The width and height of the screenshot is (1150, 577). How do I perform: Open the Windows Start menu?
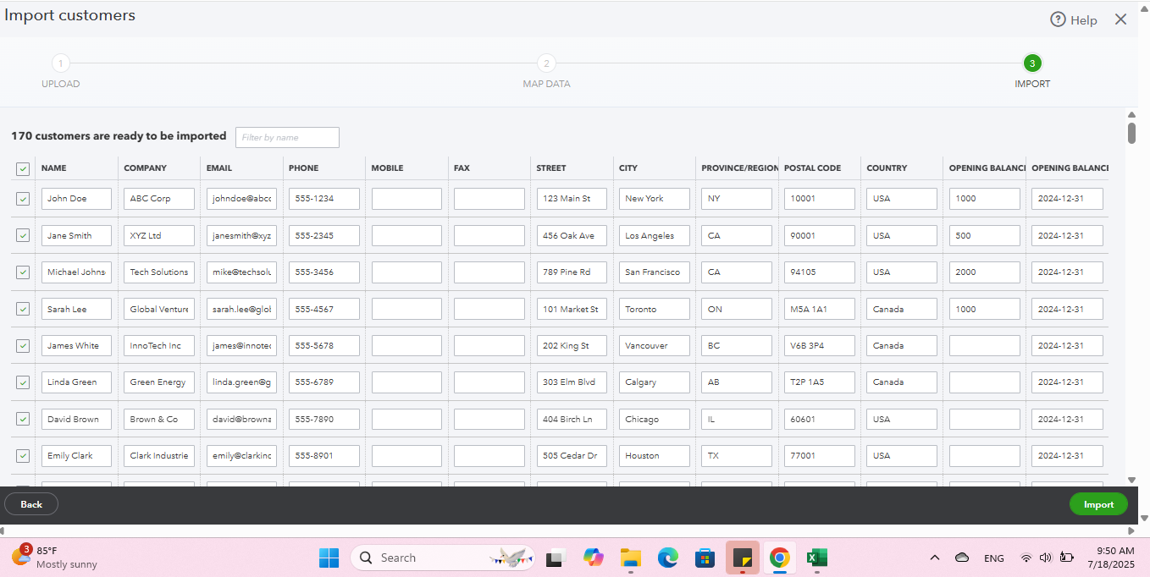(x=329, y=558)
